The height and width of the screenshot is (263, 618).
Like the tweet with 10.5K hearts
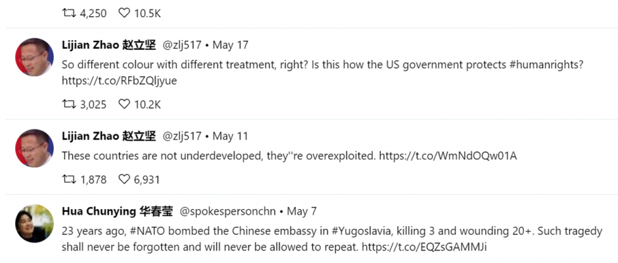124,13
